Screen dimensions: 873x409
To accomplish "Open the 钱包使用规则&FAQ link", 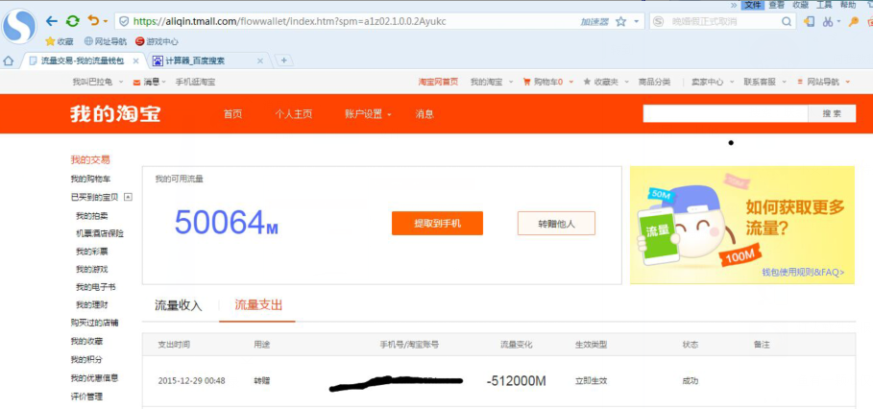I will tap(803, 272).
